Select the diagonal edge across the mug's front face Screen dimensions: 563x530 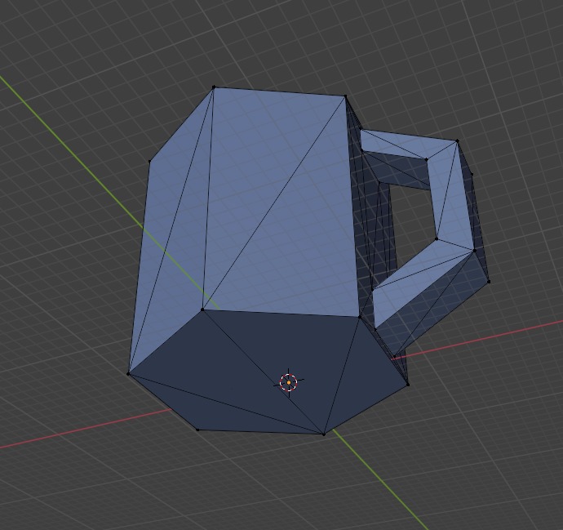point(273,203)
